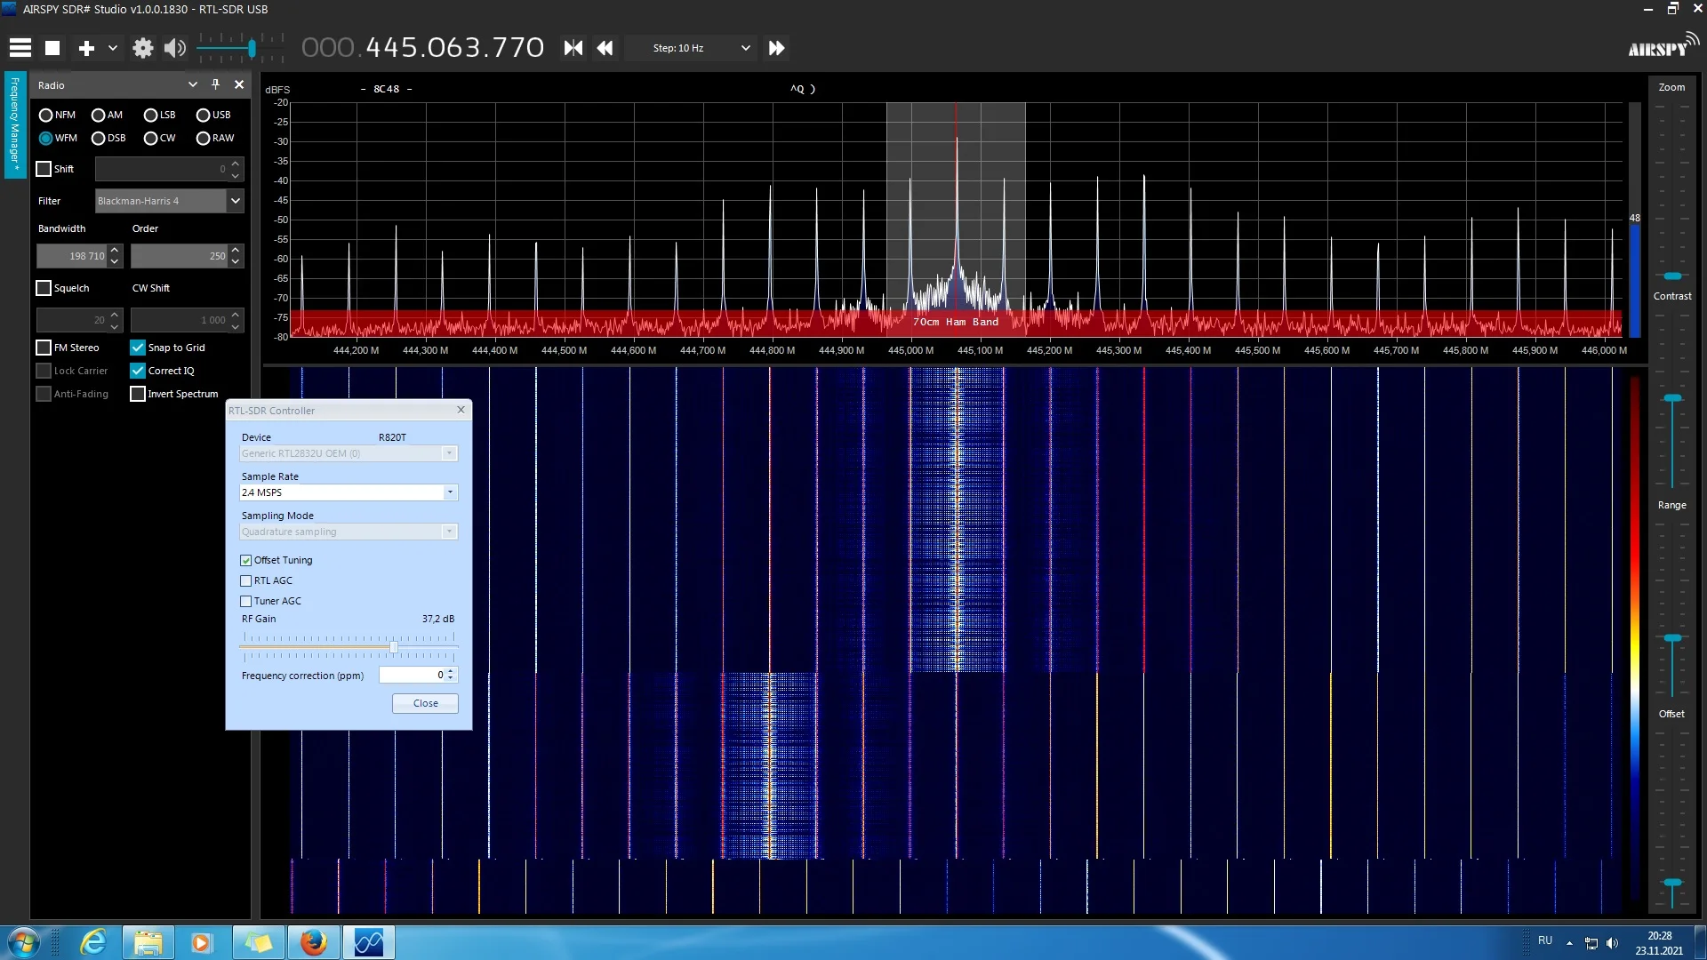The image size is (1707, 960).
Task: Stop the radio with the square button
Action: pyautogui.click(x=52, y=48)
